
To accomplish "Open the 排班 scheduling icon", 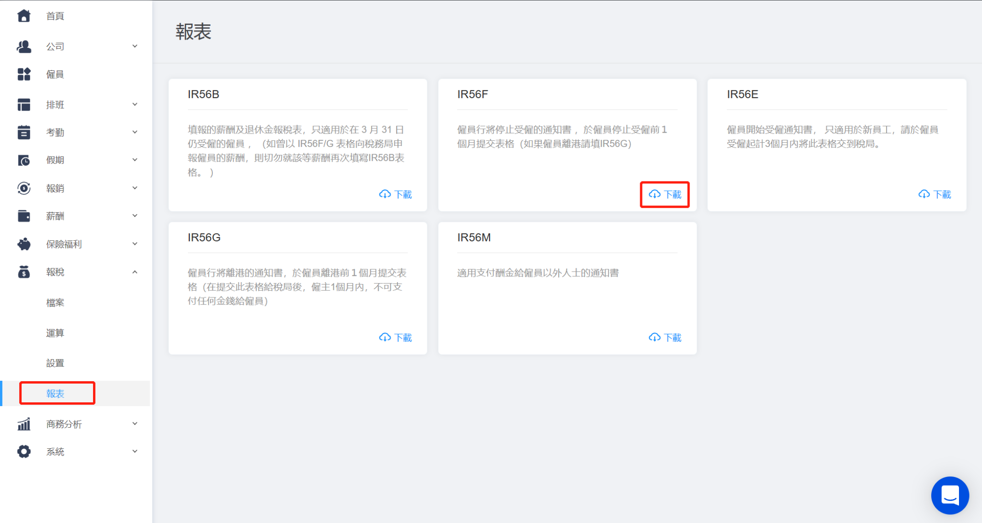I will pos(23,104).
